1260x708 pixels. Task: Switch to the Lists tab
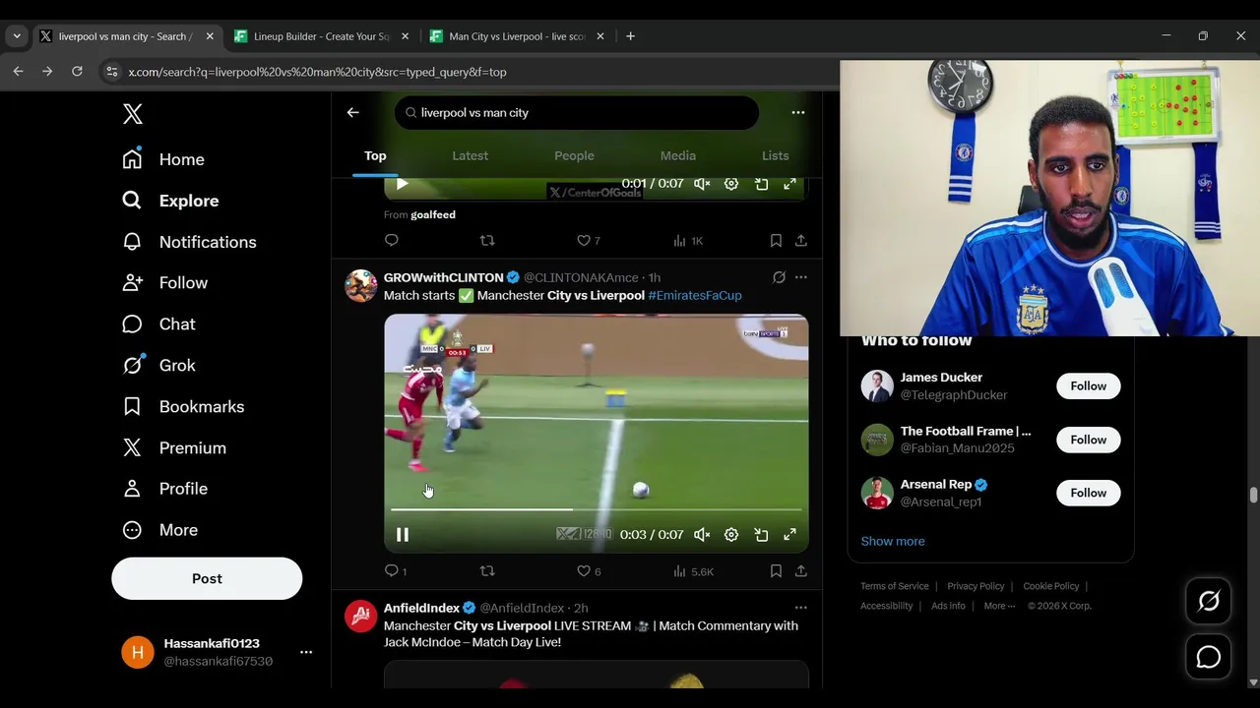776,155
